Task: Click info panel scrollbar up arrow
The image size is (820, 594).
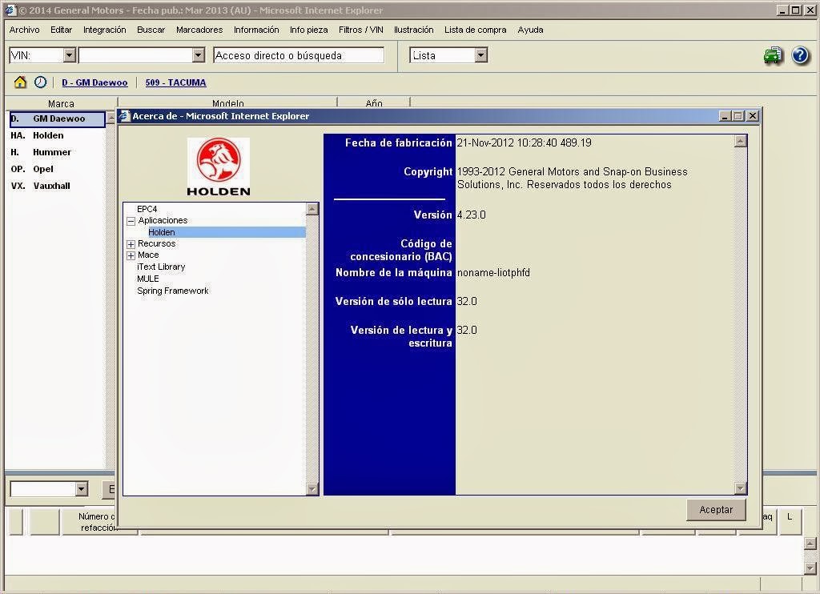Action: coord(741,141)
